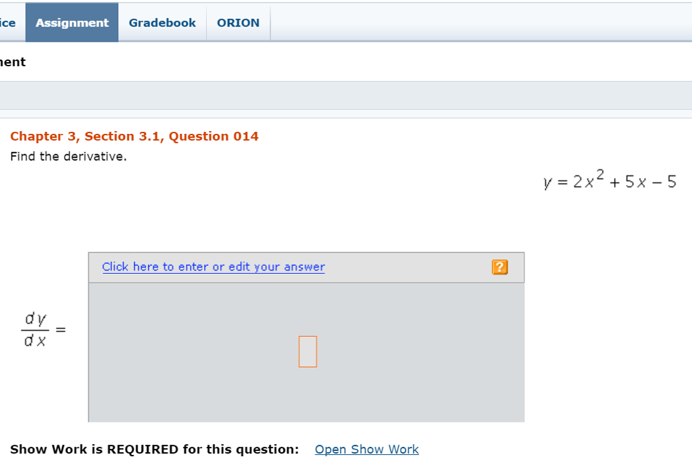Click the partially visible Practice tab

[7, 22]
